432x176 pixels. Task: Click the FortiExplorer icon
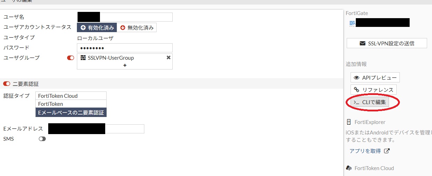coord(348,122)
